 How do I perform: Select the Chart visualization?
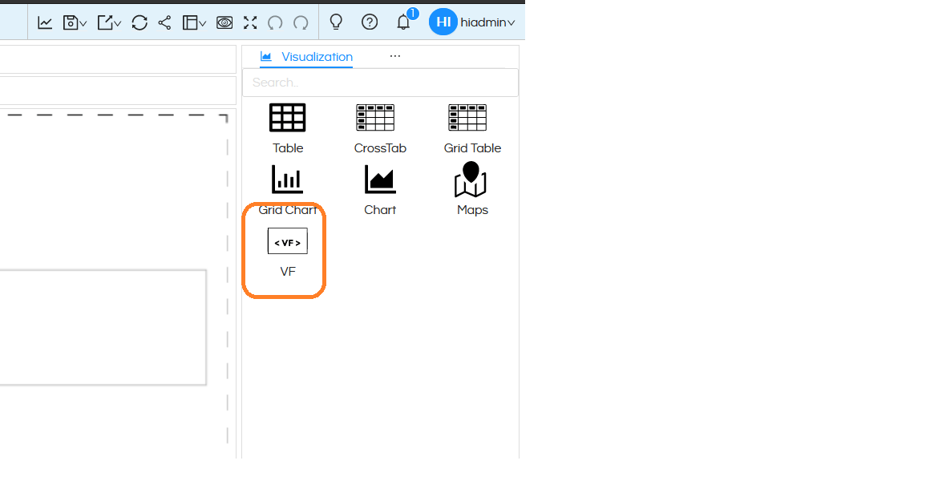(x=380, y=191)
